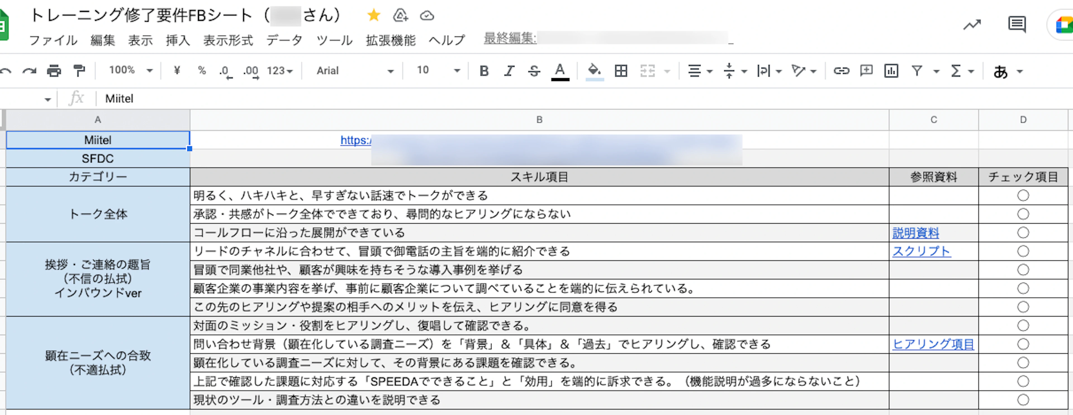Check circle for 明るく、ハキハキと row

pos(1023,195)
